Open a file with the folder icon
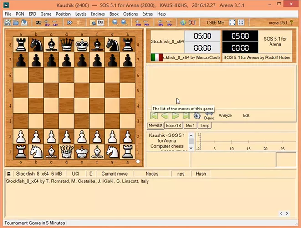The width and height of the screenshot is (301, 228). tap(16, 22)
